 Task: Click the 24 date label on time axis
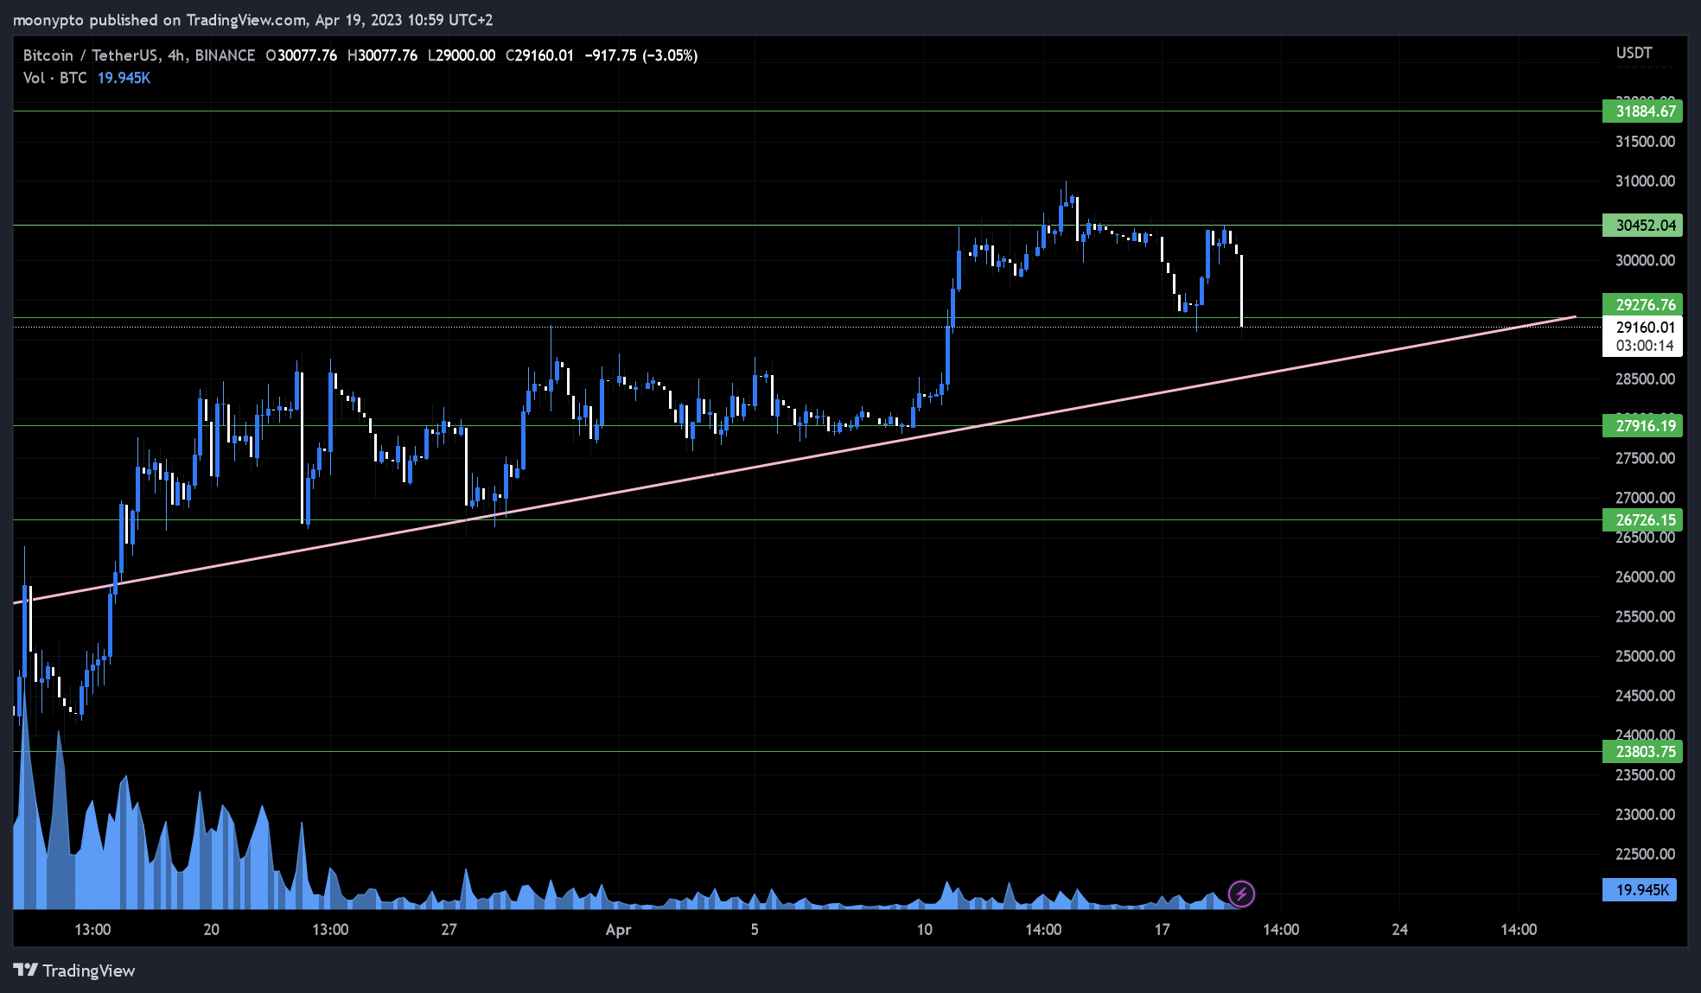1400,929
